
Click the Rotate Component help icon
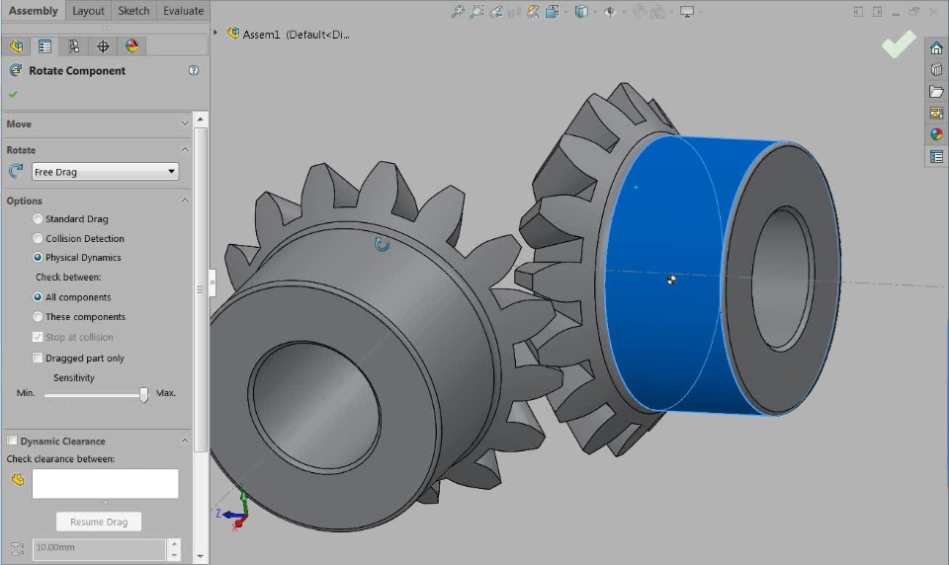(x=194, y=70)
